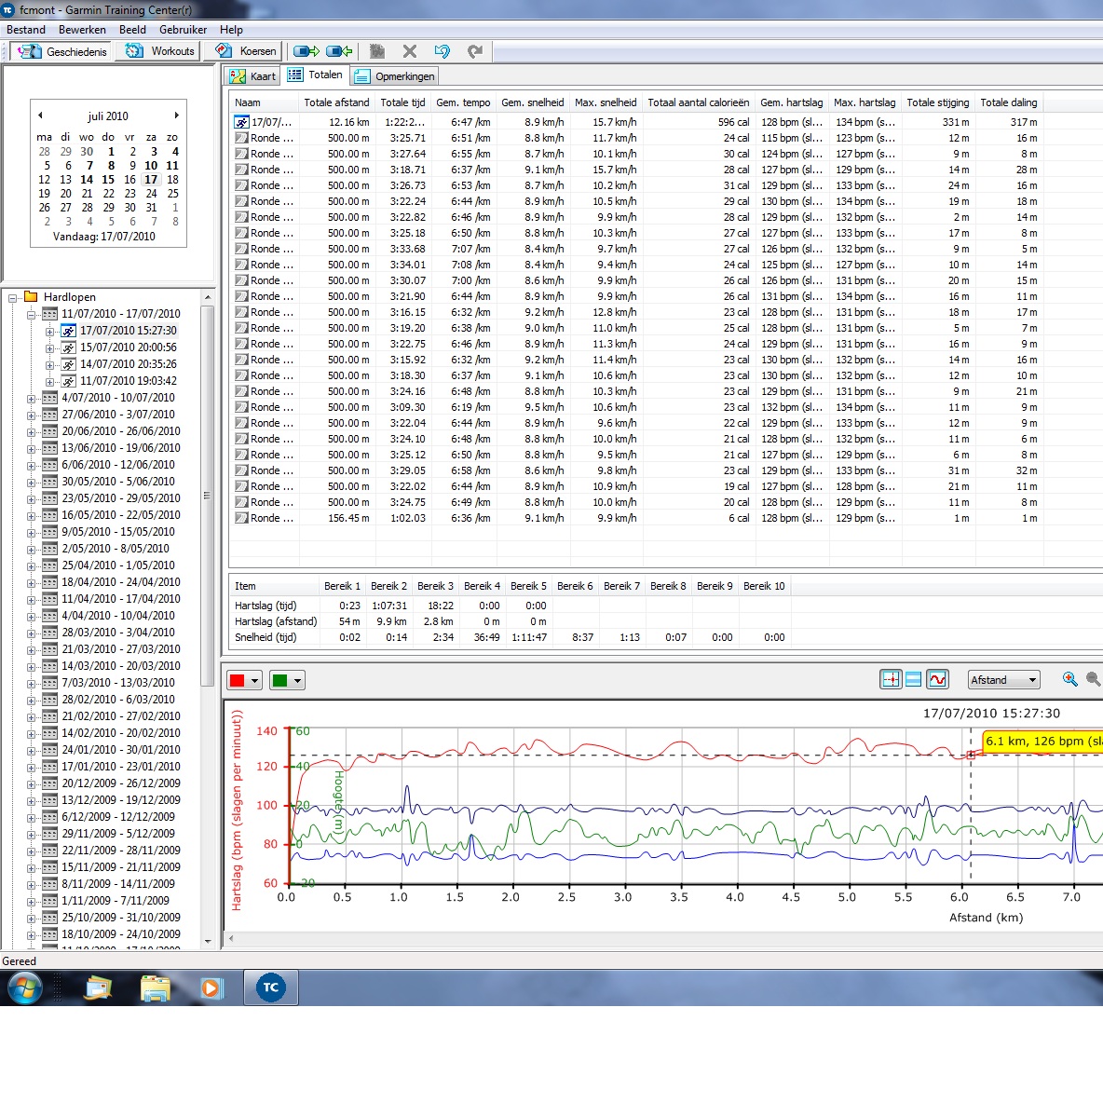This screenshot has width=1103, height=1103.
Task: Go to next month in calendar
Action: [177, 116]
